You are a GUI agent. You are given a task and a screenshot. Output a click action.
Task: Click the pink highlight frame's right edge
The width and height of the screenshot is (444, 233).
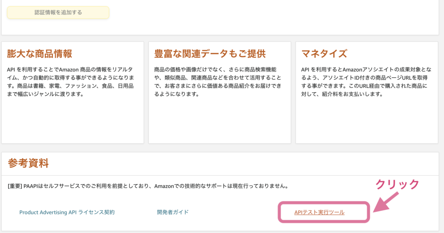369,212
